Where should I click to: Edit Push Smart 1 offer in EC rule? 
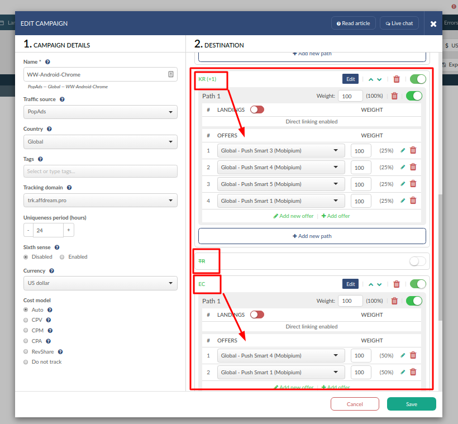tap(403, 372)
